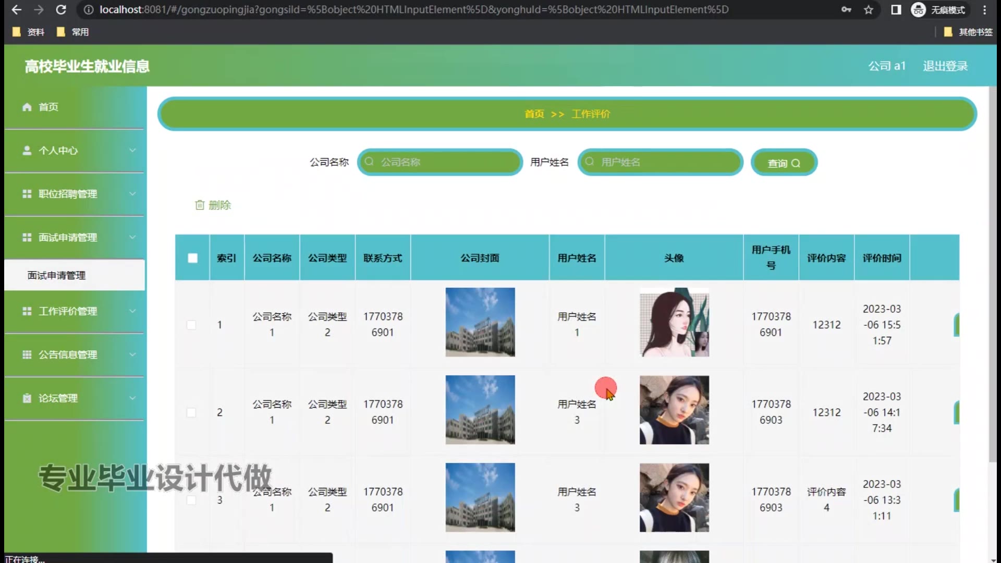The image size is (1001, 563).
Task: Click the grid icon beside 职位招聘管理
Action: [27, 194]
